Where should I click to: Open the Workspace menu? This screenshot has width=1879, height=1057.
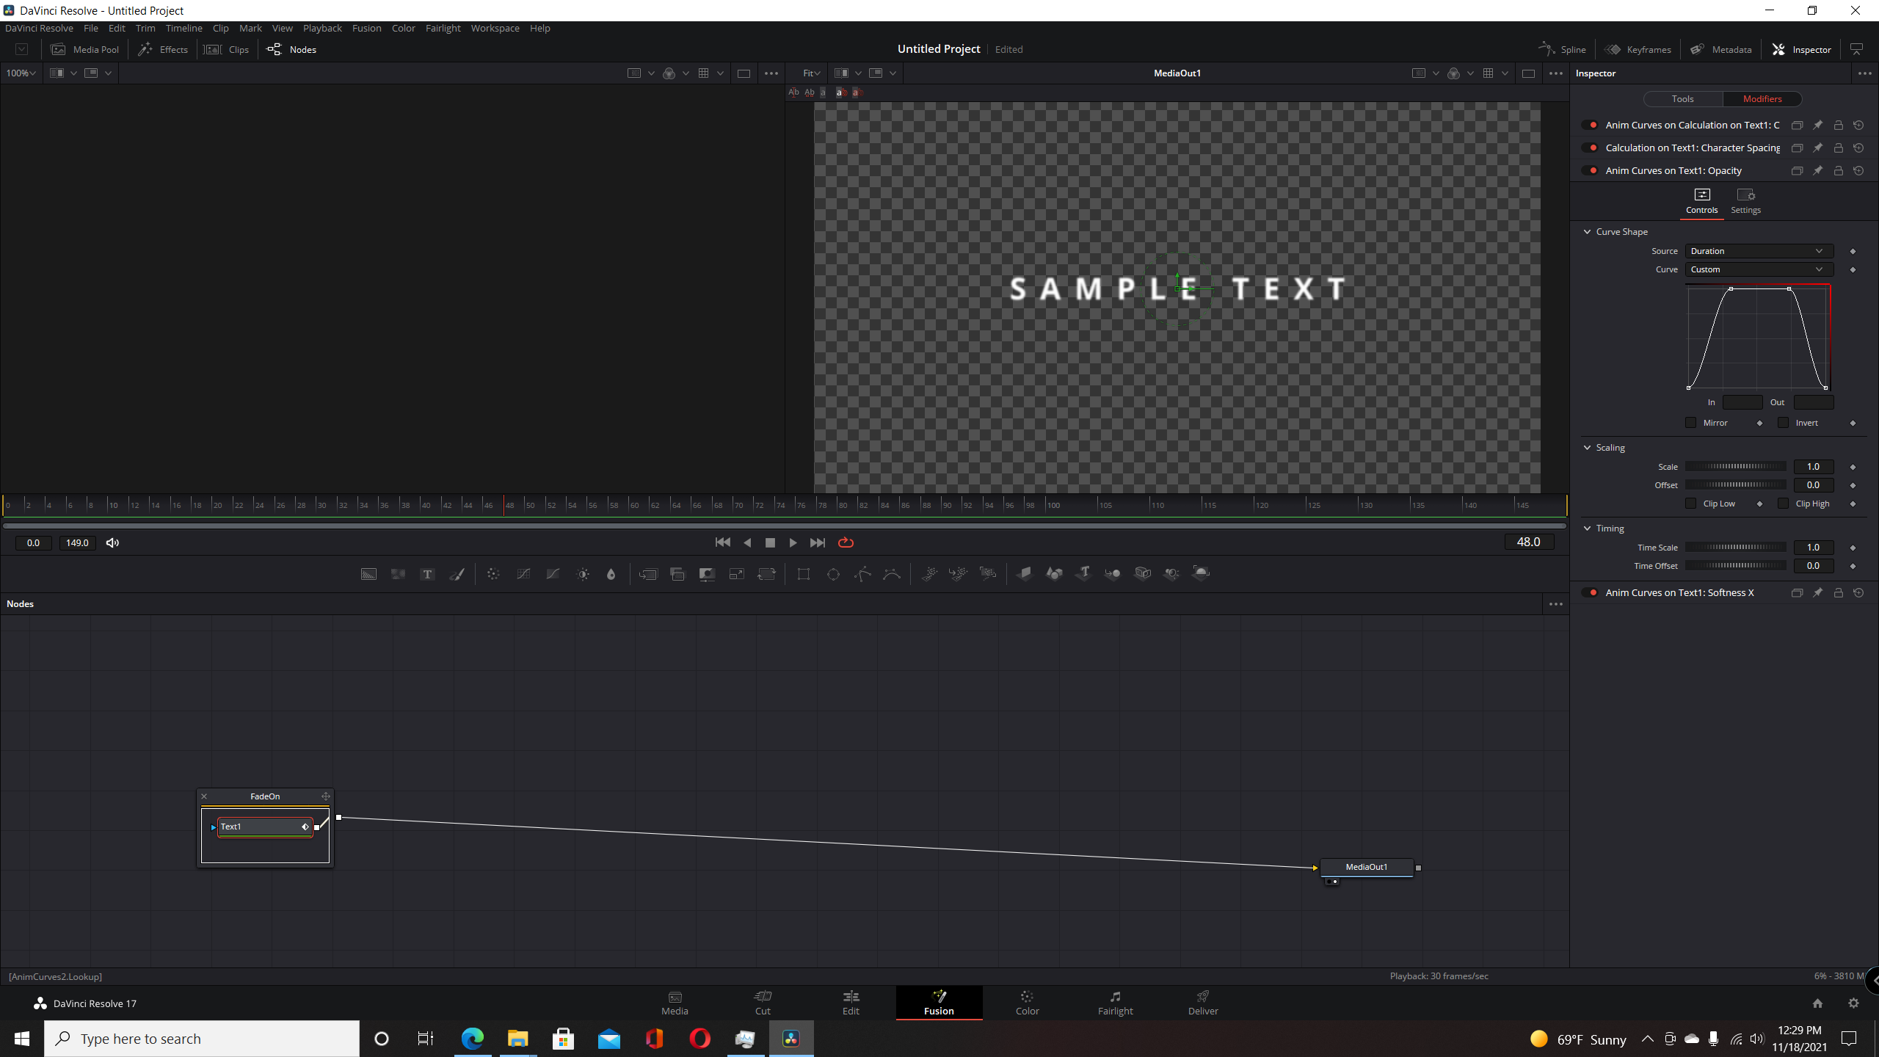(495, 28)
